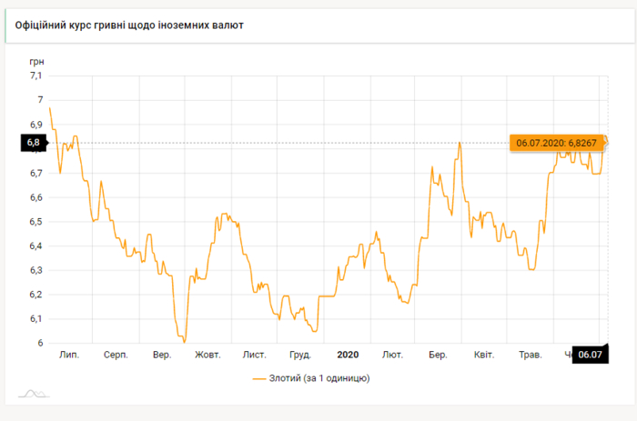Image resolution: width=637 pixels, height=421 pixels.
Task: Click the Жовт. month on the axis
Action: point(208,355)
